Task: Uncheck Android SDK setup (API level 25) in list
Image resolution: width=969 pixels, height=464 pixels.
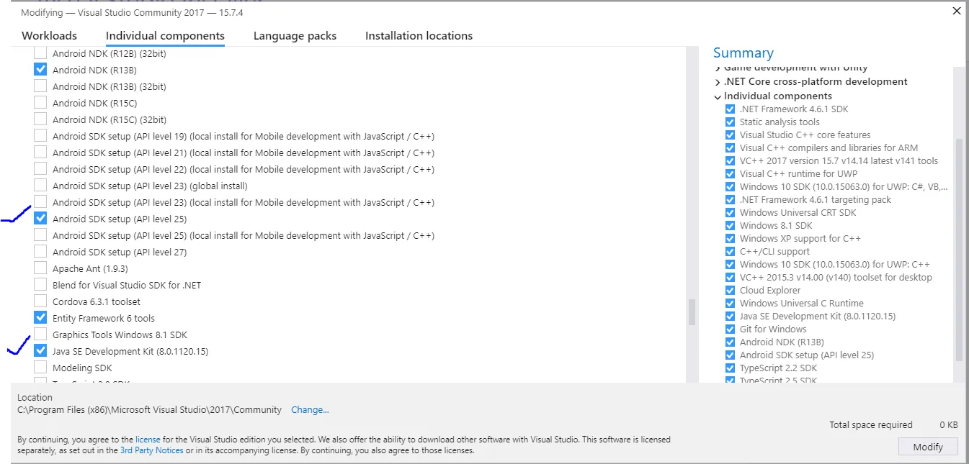Action: (x=40, y=219)
